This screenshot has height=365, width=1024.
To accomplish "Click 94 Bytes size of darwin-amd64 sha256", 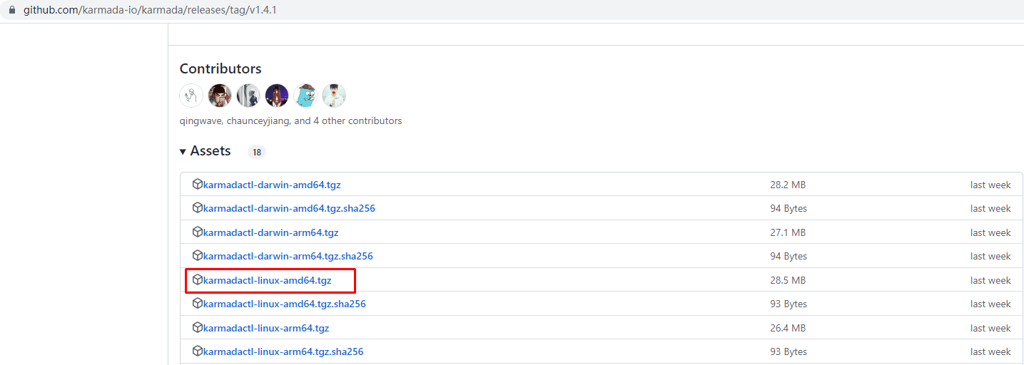I will [x=789, y=208].
